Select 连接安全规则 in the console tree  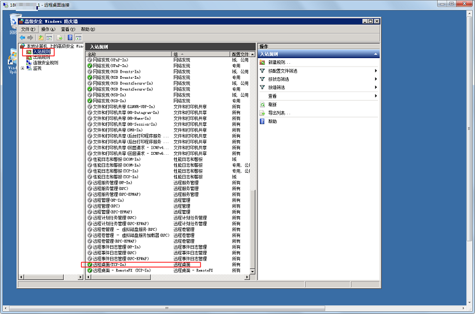tap(45, 63)
